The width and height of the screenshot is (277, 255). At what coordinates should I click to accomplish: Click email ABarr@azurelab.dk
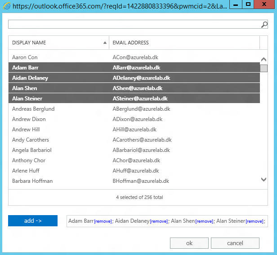coord(136,68)
